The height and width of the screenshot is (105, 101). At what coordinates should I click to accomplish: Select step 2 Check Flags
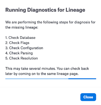point(17,43)
